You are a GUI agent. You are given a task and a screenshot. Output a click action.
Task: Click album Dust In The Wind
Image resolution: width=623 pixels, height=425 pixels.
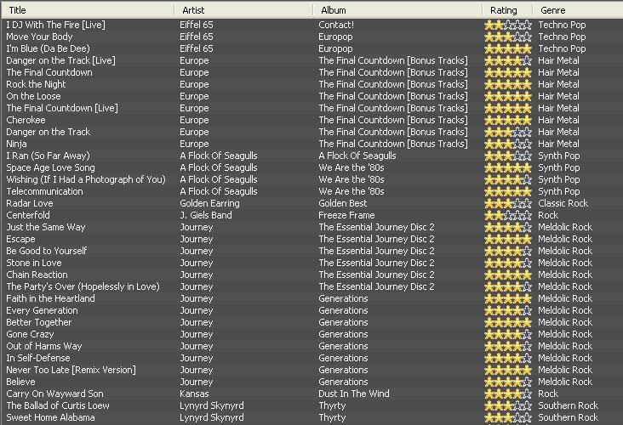[x=354, y=394]
